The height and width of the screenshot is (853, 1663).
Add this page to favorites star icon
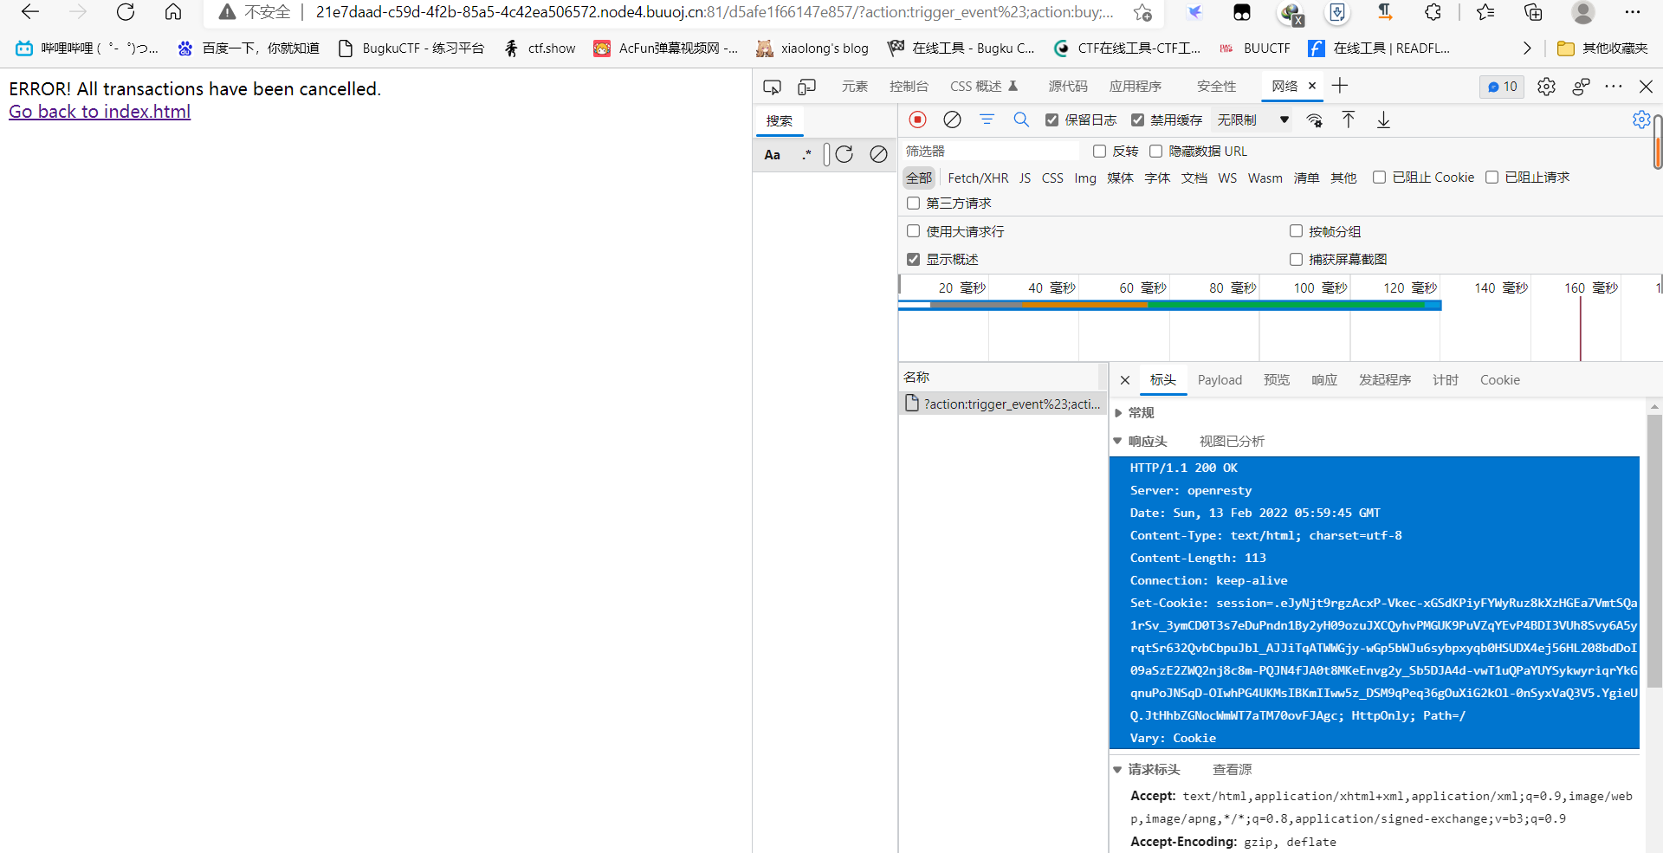point(1142,12)
